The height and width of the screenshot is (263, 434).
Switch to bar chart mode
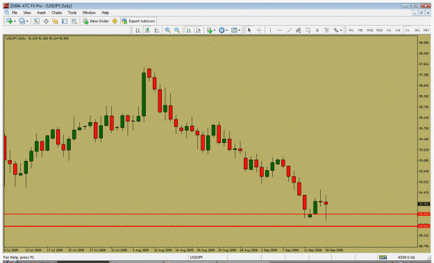click(x=138, y=30)
